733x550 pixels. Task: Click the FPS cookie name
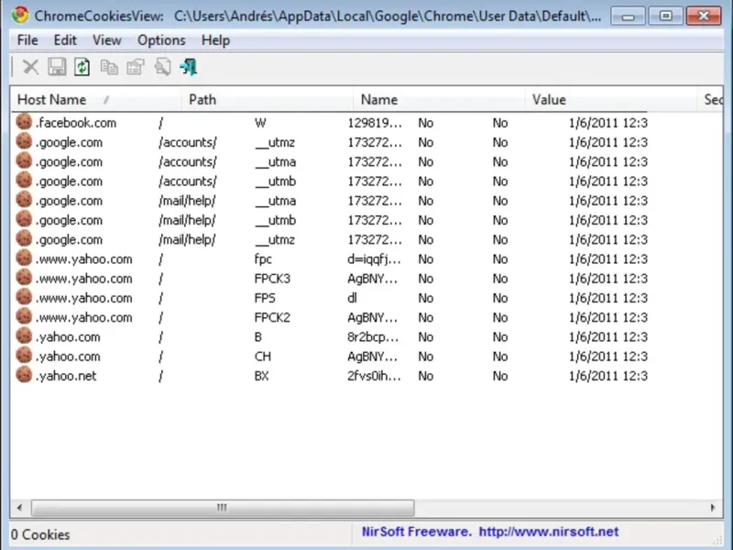click(265, 298)
